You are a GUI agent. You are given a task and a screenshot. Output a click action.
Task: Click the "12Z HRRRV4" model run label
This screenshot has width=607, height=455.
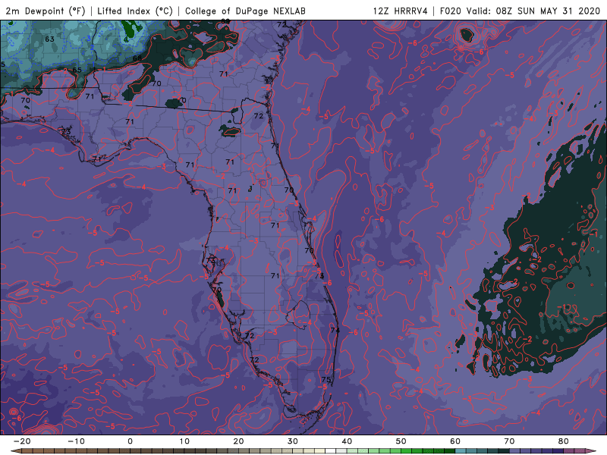(401, 11)
